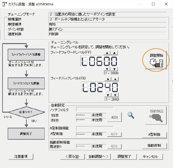This screenshot has height=168, width=173.
Task: Click A型制振 frequency value field
Action: click(x=83, y=134)
